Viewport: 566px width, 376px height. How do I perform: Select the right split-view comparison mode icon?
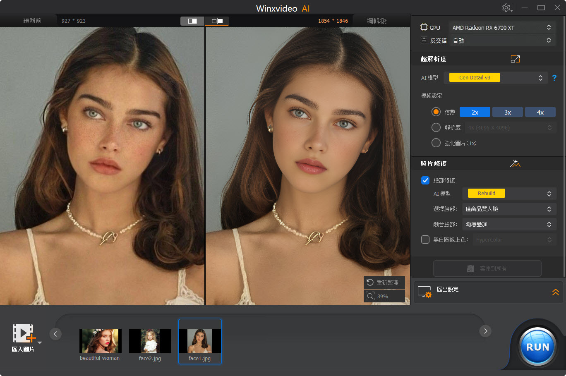(x=217, y=21)
